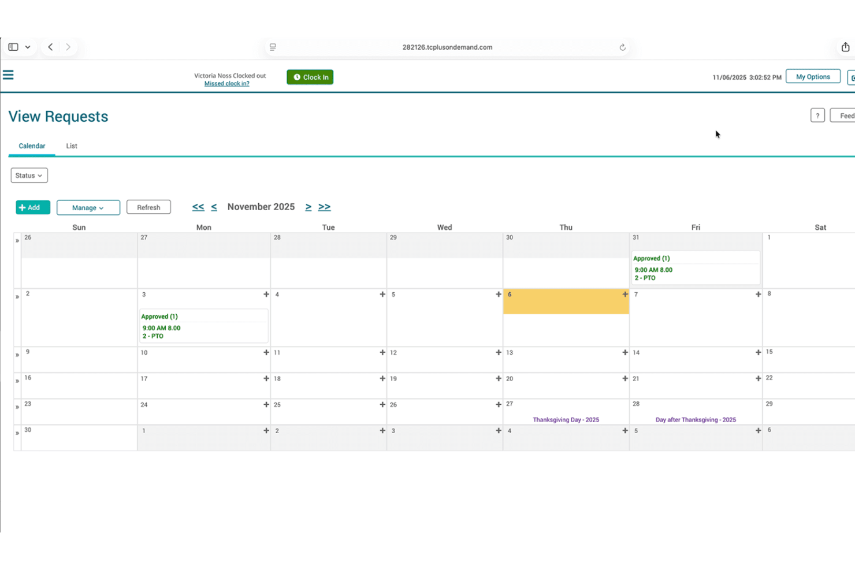Click the My Options button
Screen dimensions: 855x570
(x=813, y=77)
